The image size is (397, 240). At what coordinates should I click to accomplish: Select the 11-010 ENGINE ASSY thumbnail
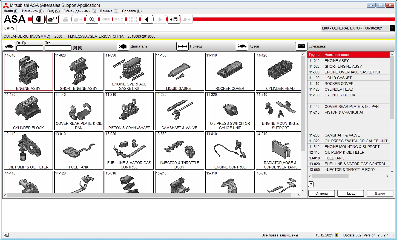click(28, 72)
